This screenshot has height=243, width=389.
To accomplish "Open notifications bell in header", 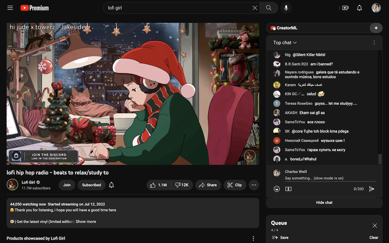I will tap(360, 8).
